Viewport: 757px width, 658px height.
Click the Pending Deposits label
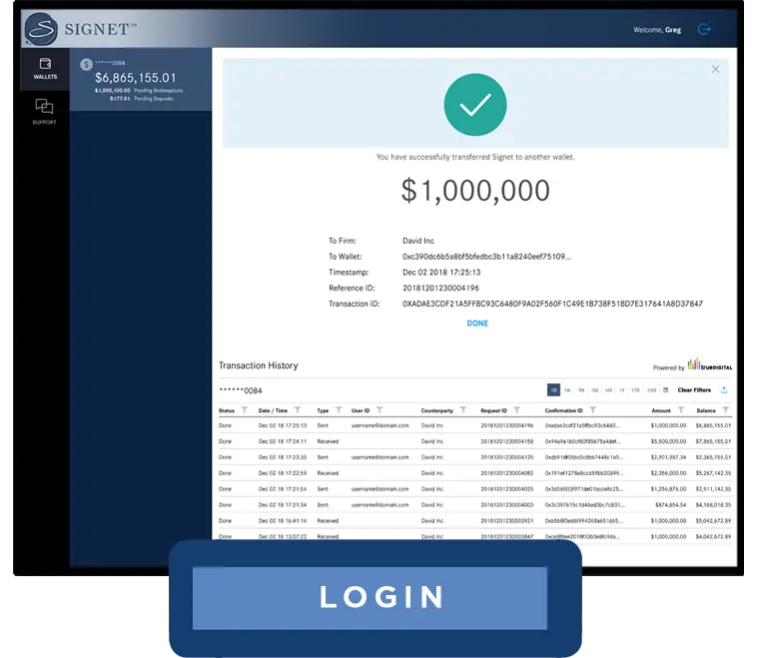(x=154, y=99)
